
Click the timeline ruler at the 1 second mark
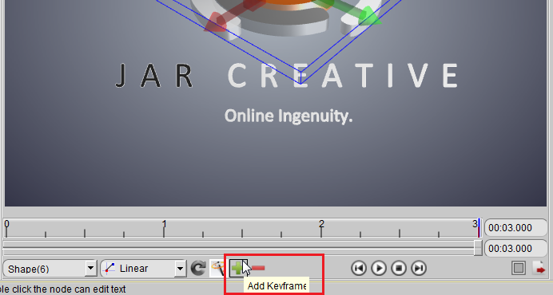point(164,228)
